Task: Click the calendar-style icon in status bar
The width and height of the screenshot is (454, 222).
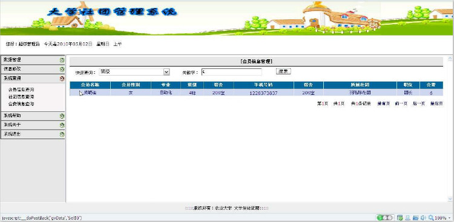Action: [400, 218]
